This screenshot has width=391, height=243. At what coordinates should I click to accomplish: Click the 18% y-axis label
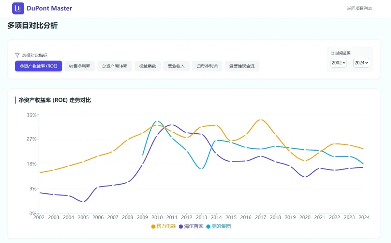tap(31, 164)
